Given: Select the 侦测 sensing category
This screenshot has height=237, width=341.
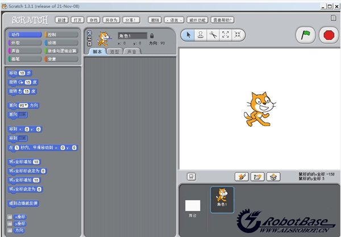Looking at the screenshot, I should point(61,43).
